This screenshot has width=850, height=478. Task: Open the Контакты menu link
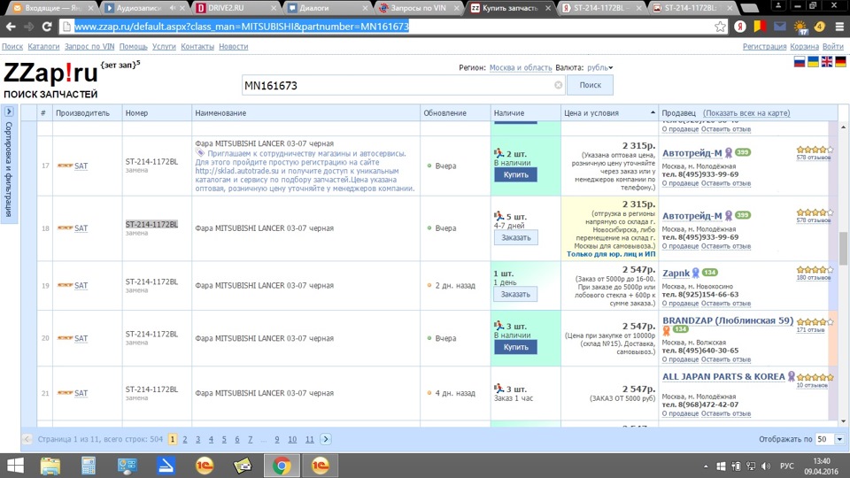tap(197, 47)
